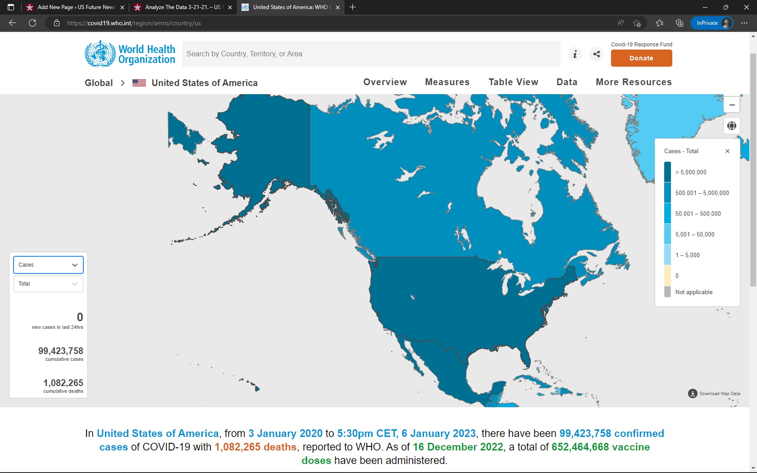Open the Cases metric dropdown
Image resolution: width=757 pixels, height=473 pixels.
(x=48, y=265)
